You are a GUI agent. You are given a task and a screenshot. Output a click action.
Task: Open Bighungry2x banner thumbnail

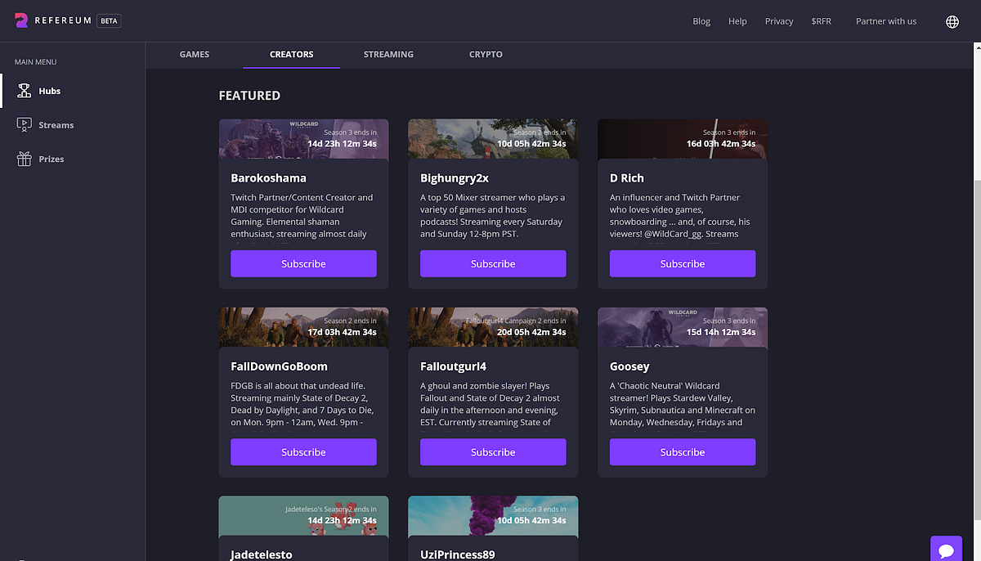pos(493,139)
